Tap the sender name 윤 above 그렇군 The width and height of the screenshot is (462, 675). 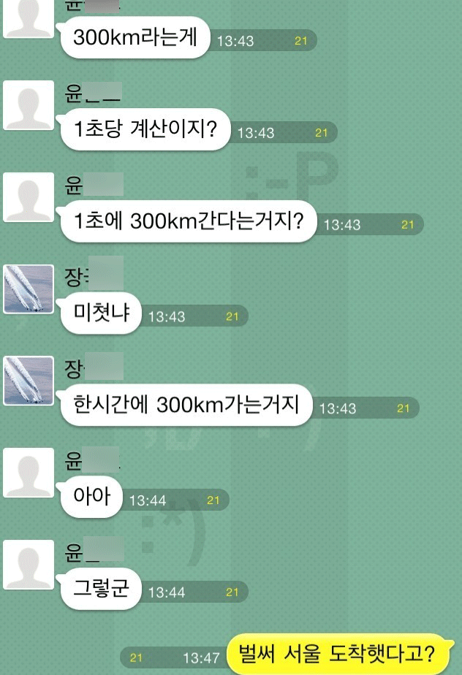tap(74, 553)
